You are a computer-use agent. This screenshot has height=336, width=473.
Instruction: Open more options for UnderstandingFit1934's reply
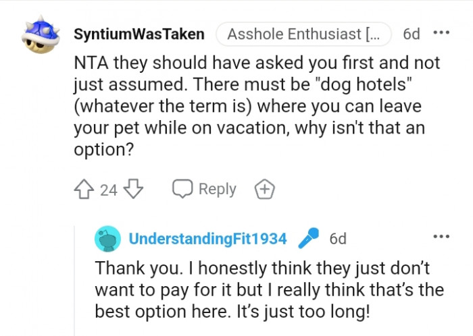(441, 237)
